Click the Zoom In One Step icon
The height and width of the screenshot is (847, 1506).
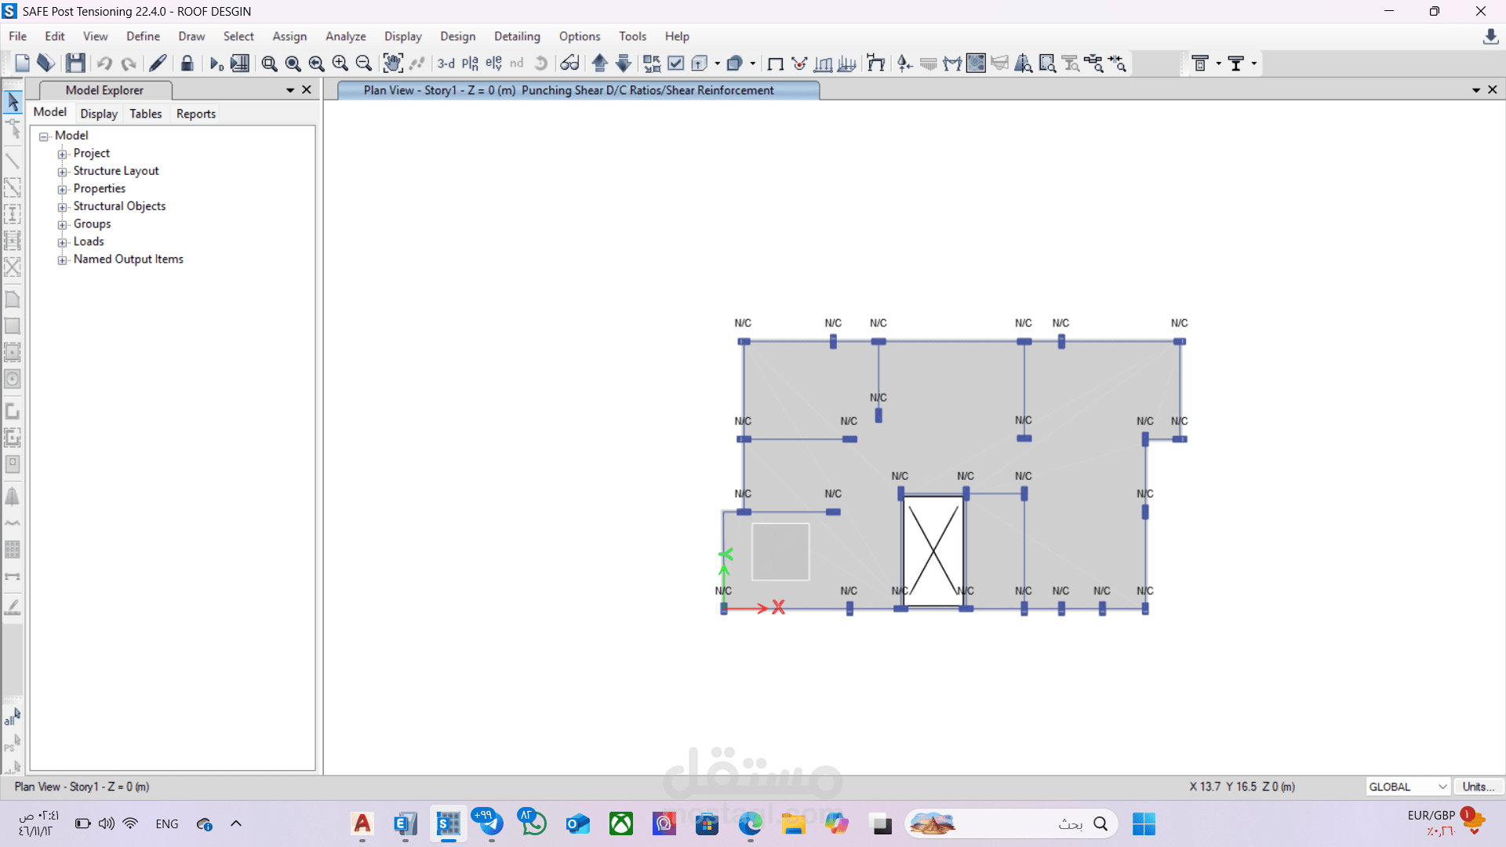pyautogui.click(x=340, y=64)
